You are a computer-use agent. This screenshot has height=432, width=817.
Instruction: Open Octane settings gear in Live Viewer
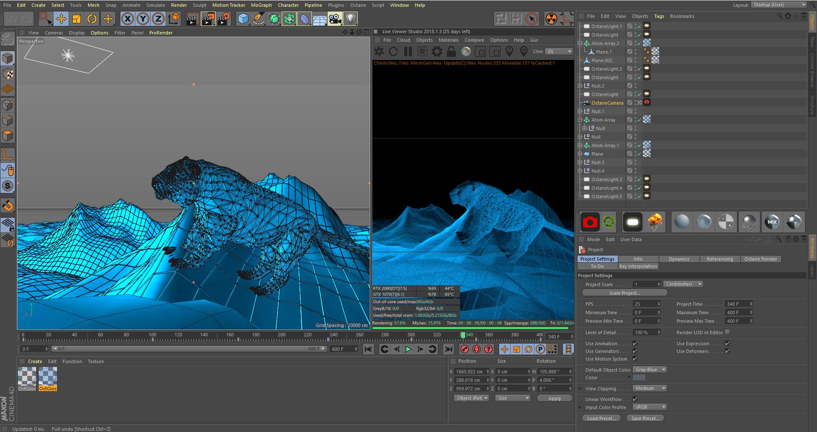(437, 51)
